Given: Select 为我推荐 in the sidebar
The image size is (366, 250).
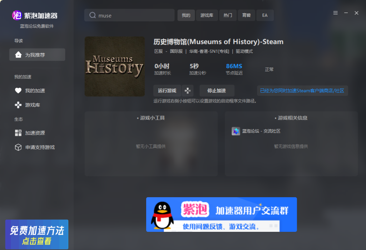Looking at the screenshot, I should [37, 55].
